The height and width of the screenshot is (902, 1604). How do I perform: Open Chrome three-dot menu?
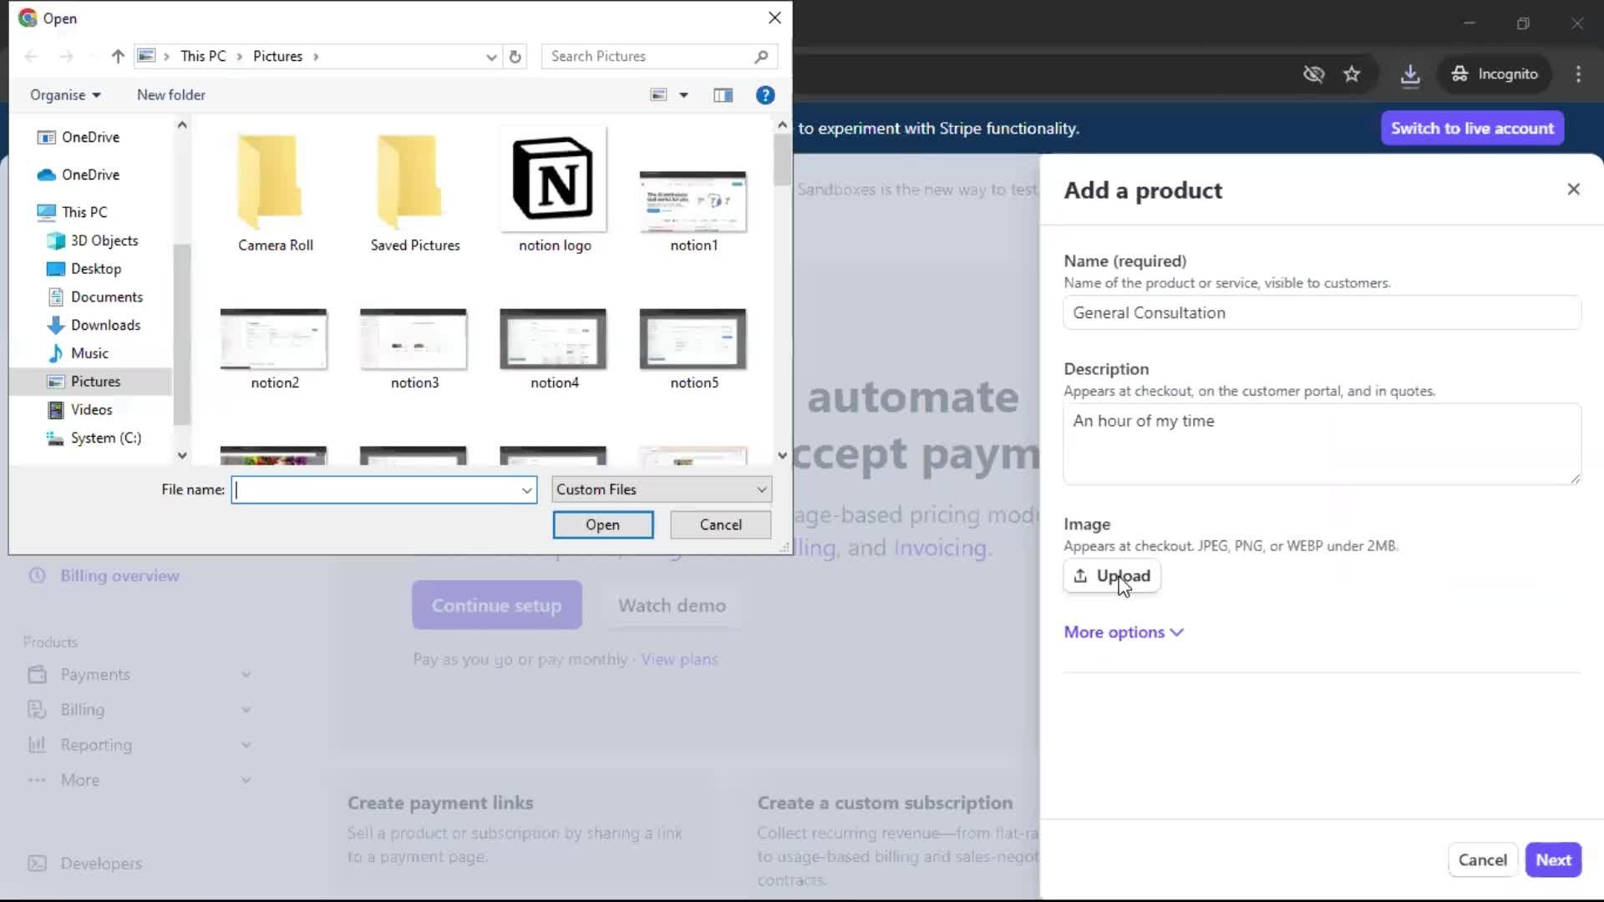(x=1578, y=74)
